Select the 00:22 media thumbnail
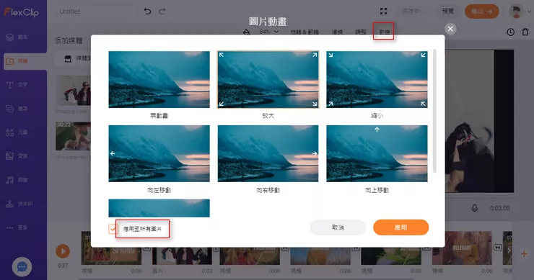The width and height of the screenshot is (534, 280). pyautogui.click(x=73, y=136)
